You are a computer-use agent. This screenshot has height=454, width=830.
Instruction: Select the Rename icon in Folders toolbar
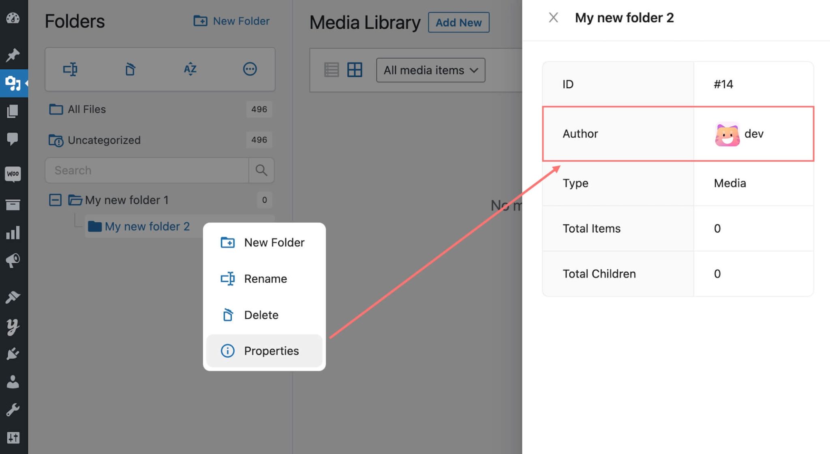pos(71,69)
